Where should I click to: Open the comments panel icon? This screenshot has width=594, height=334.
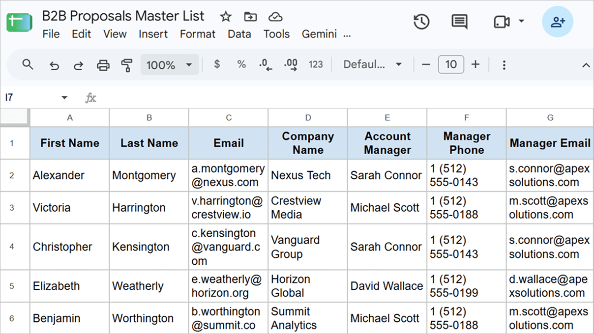pyautogui.click(x=459, y=22)
